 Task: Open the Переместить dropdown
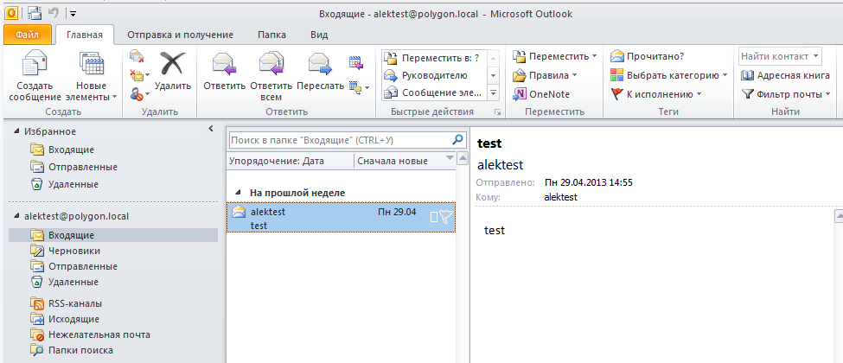[x=554, y=56]
